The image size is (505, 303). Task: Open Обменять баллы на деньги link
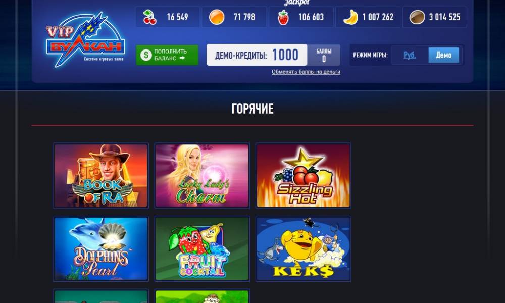pos(306,72)
